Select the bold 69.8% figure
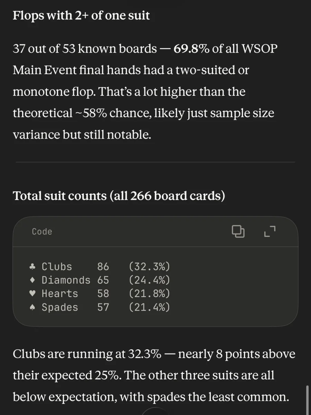This screenshot has height=415, width=311. click(x=191, y=49)
